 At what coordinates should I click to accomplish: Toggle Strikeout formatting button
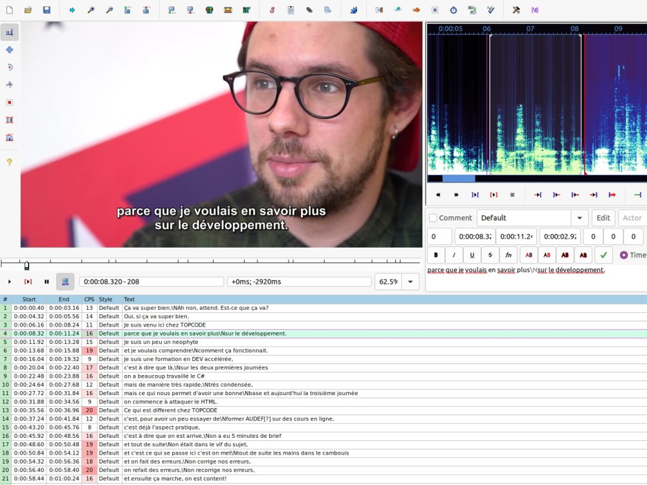coord(490,255)
